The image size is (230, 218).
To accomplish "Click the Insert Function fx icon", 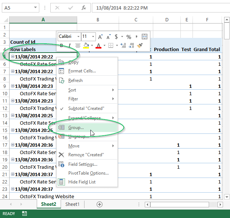I will tap(83, 8).
